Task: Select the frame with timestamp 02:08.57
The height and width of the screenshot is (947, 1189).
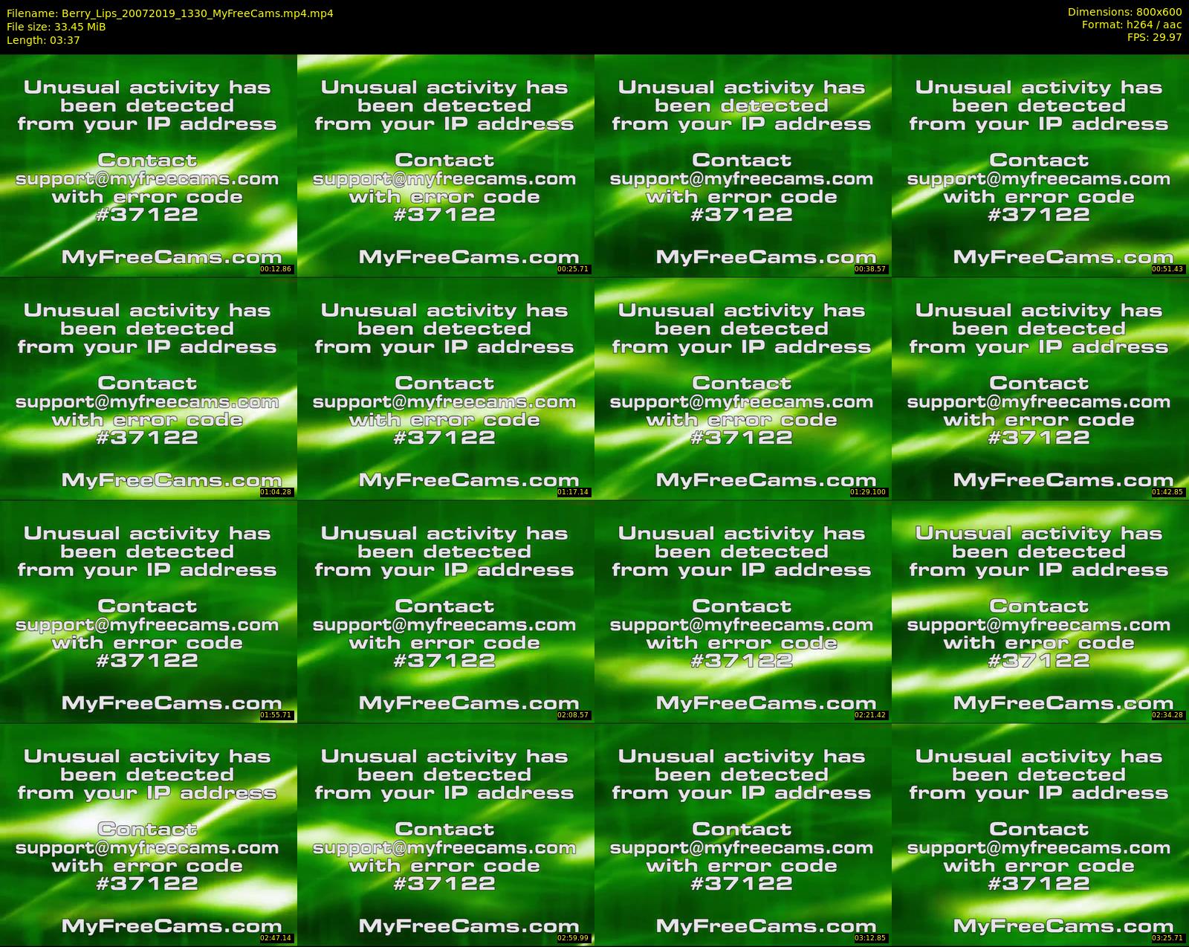Action: tap(445, 611)
